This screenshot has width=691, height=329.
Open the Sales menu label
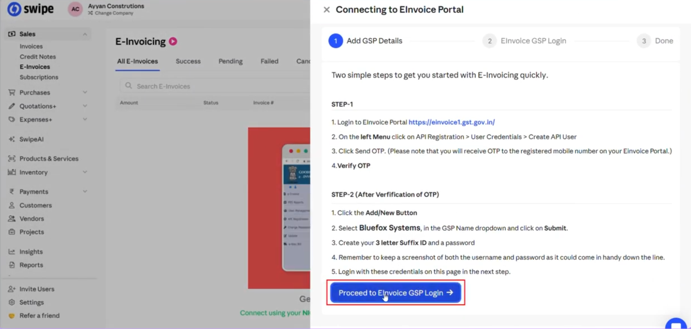pos(27,34)
